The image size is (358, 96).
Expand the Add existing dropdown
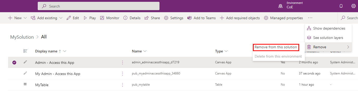pyautogui.click(x=61, y=18)
